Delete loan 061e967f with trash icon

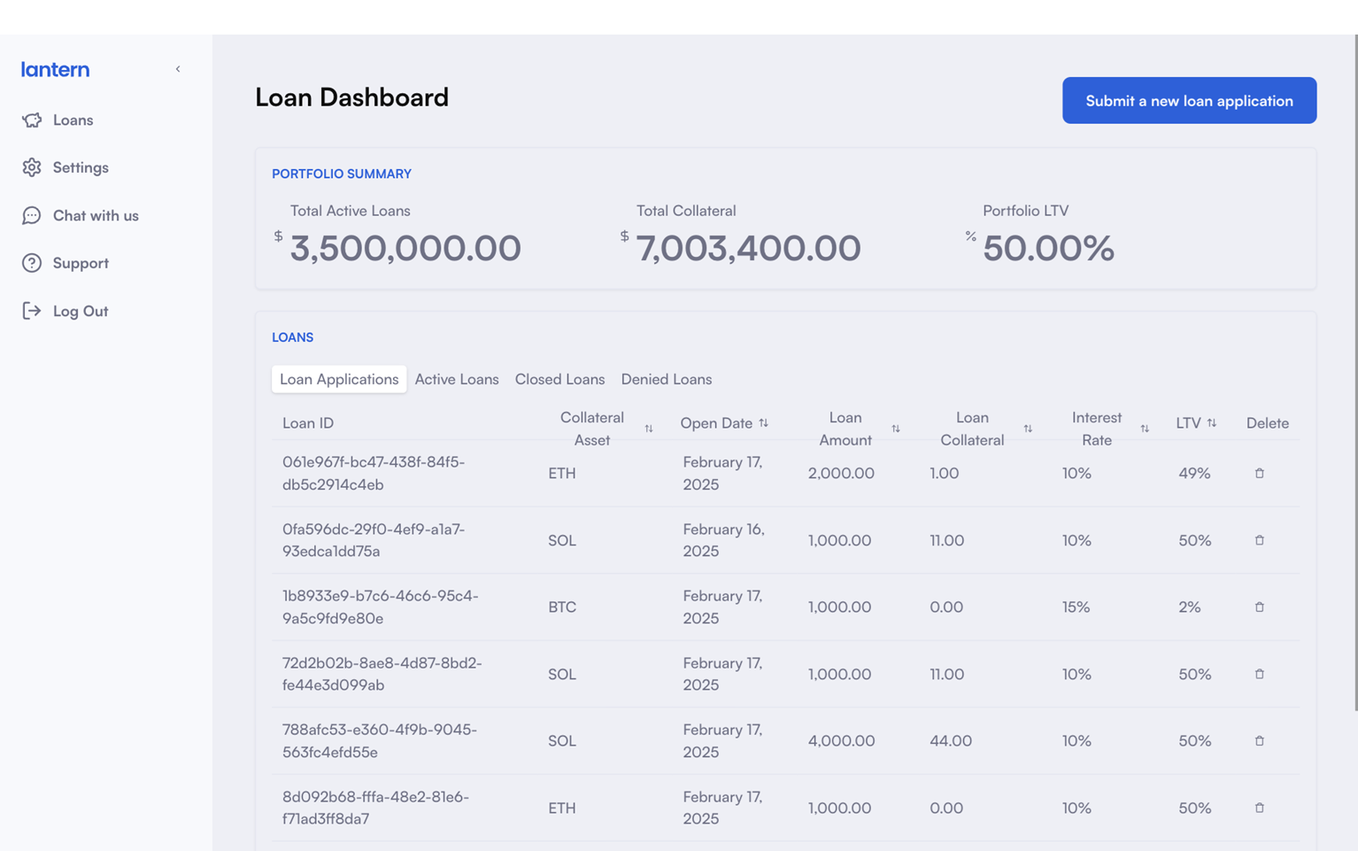tap(1259, 473)
